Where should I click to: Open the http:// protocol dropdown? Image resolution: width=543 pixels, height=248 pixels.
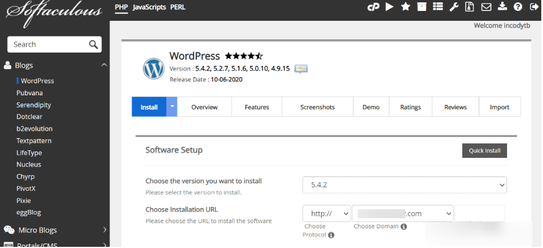pos(327,213)
